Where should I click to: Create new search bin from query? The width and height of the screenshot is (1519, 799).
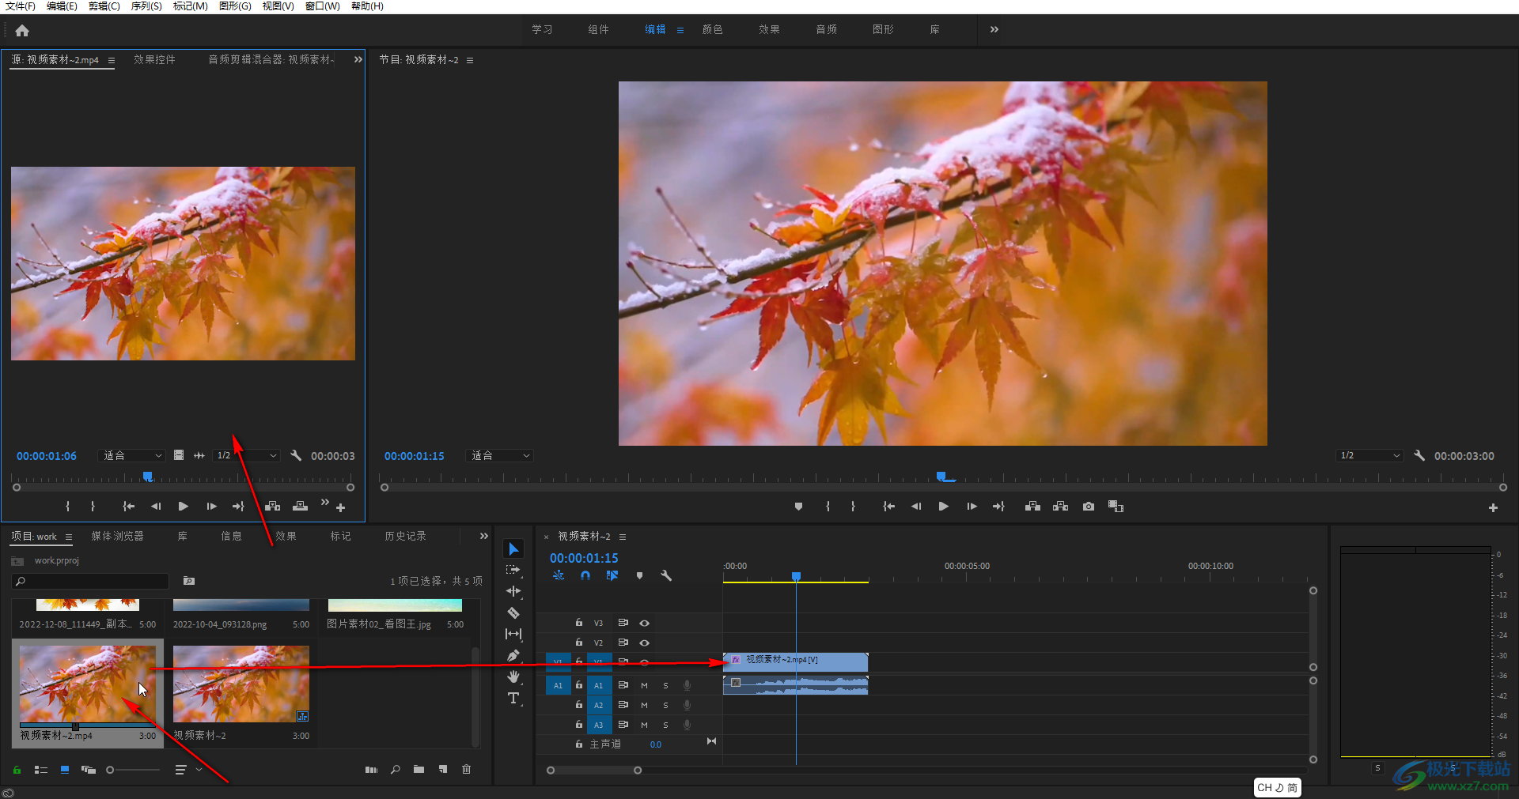pos(189,581)
